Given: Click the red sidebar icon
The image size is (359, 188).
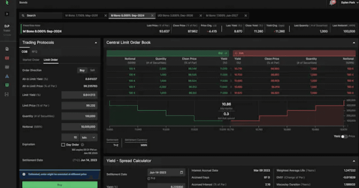Looking at the screenshot, I should pos(7,58).
